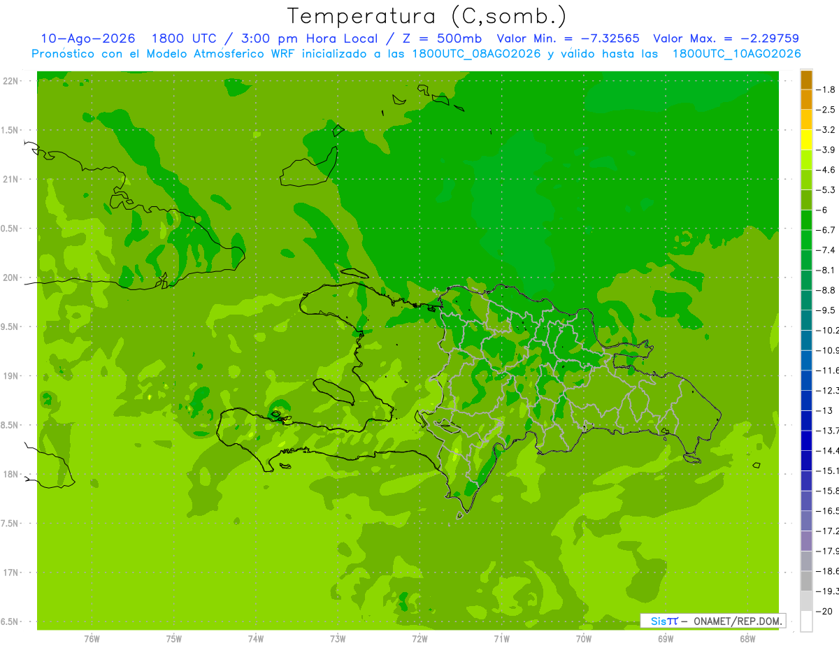Click the initialization stamp "1800UTC_08AGO2026"
The height and width of the screenshot is (648, 839).
click(477, 54)
